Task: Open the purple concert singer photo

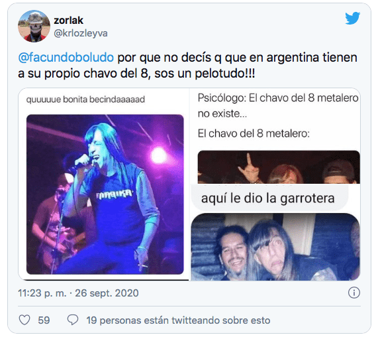Action: [105, 194]
